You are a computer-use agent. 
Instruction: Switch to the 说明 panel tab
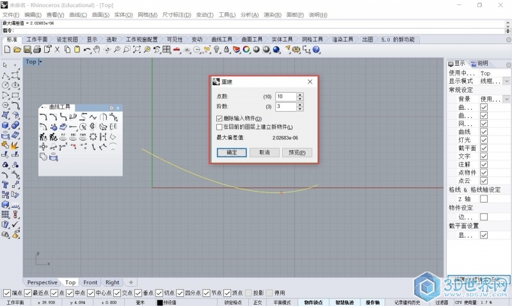479,63
